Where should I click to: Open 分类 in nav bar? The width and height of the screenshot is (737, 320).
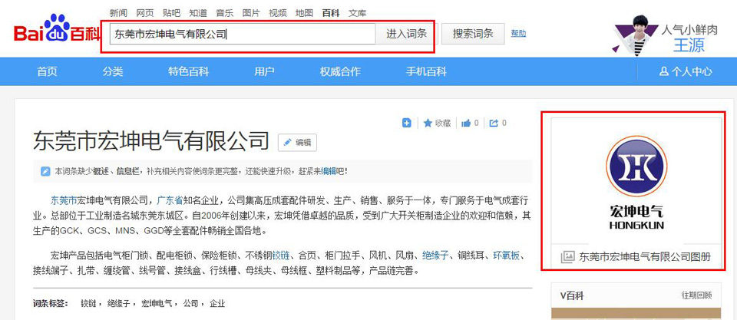(113, 71)
